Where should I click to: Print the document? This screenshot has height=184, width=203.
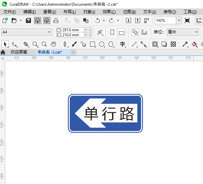click(x=56, y=20)
